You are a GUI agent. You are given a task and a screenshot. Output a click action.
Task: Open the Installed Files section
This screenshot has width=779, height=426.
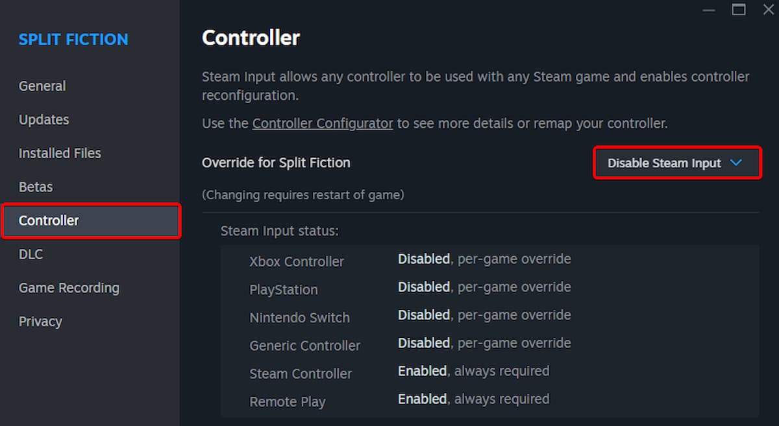click(60, 153)
